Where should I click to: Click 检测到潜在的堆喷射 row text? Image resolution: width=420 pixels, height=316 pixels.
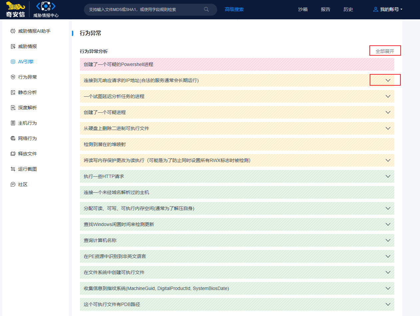coord(105,144)
